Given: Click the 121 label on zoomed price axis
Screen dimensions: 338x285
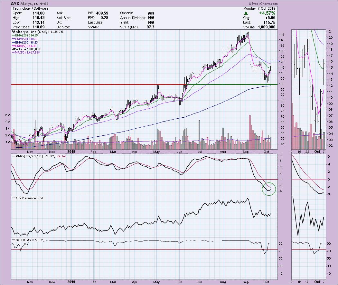Looking at the screenshot, I should click(x=330, y=32).
